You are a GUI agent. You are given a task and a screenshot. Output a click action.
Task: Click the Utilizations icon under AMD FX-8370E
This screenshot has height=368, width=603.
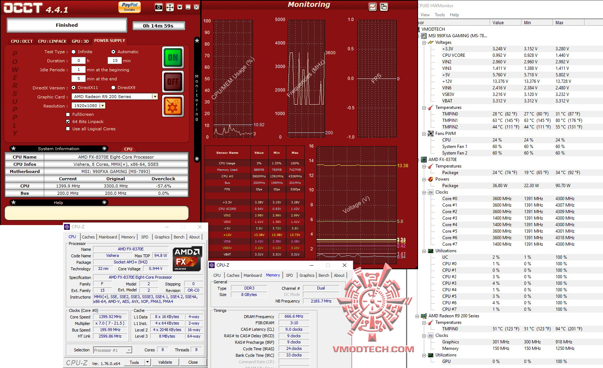[431, 251]
